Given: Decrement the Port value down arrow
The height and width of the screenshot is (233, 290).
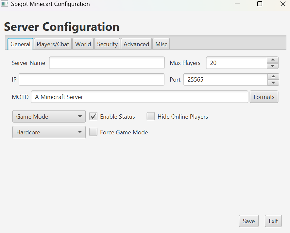Looking at the screenshot, I should (273, 83).
